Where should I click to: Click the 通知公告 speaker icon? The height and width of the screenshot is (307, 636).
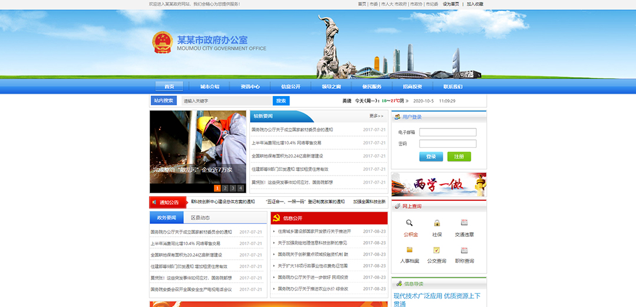pyautogui.click(x=155, y=202)
